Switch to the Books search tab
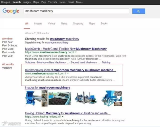 click(x=104, y=23)
